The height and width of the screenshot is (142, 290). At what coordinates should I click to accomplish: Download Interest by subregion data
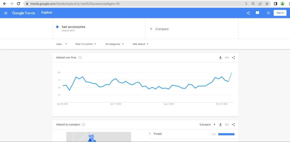coord(220,124)
